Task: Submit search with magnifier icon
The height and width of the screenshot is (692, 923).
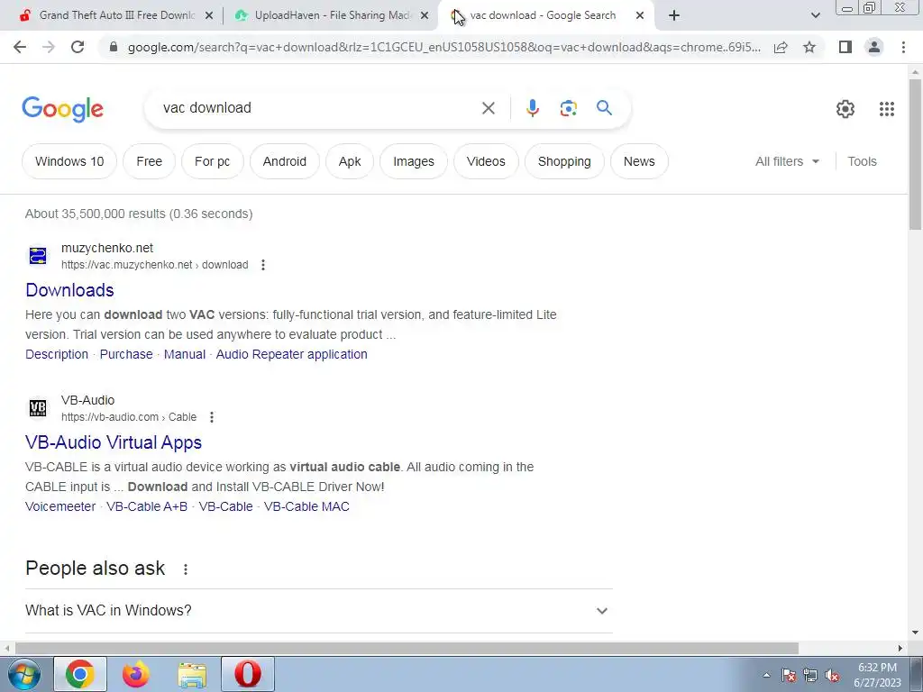Action: [x=604, y=108]
